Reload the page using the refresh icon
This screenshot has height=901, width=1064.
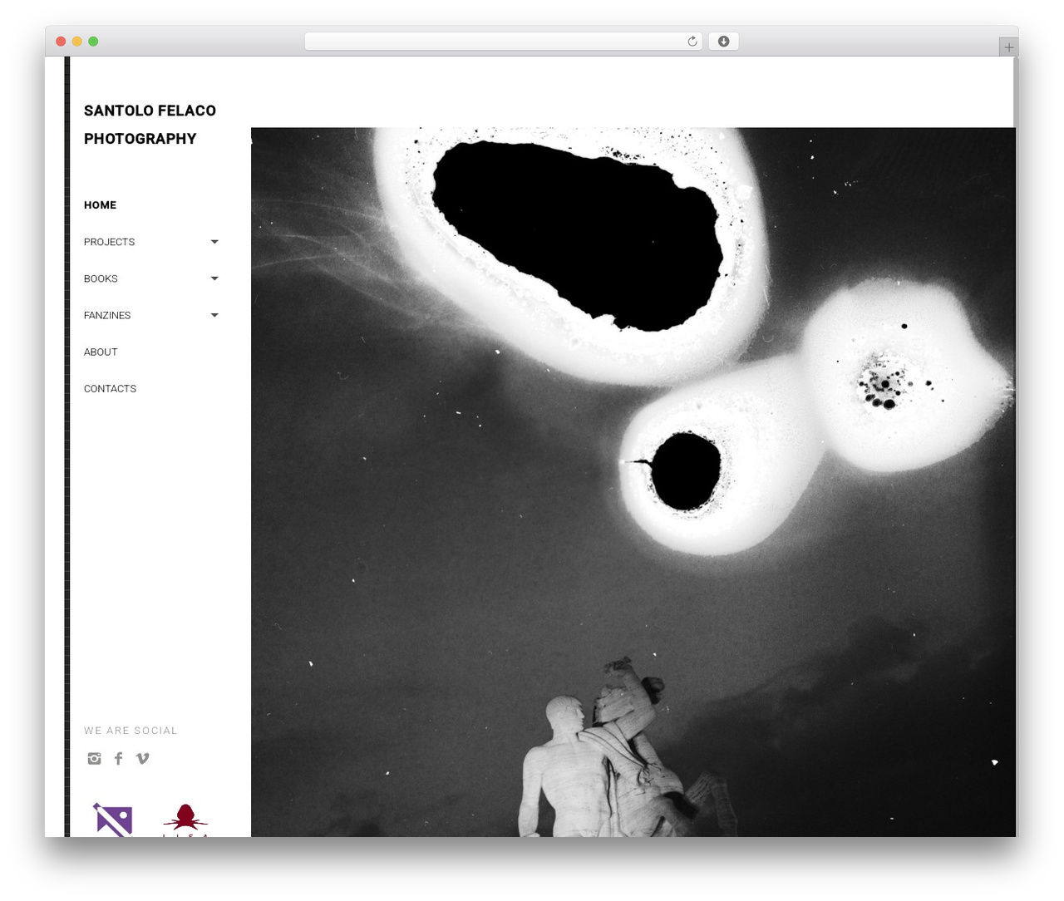pos(692,42)
